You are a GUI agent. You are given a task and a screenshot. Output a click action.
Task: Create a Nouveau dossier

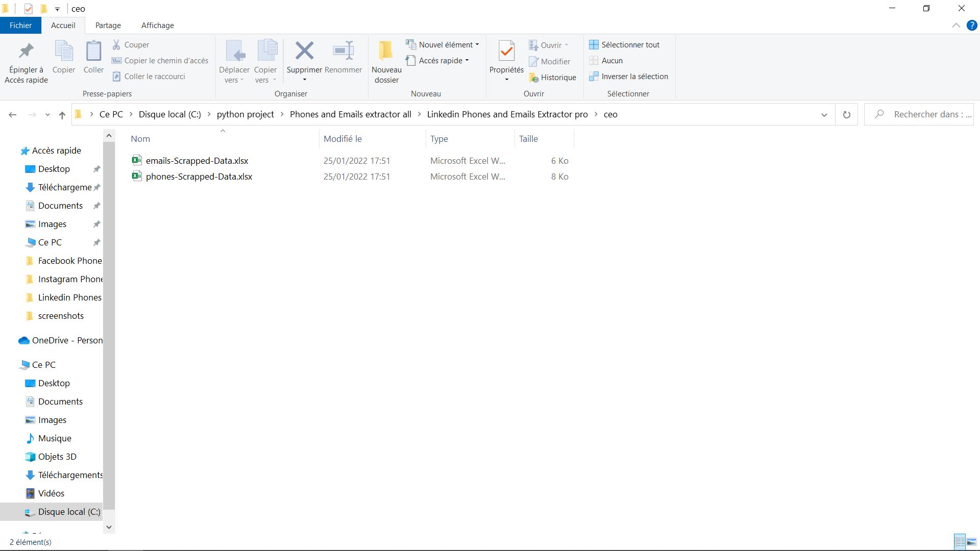(x=386, y=62)
